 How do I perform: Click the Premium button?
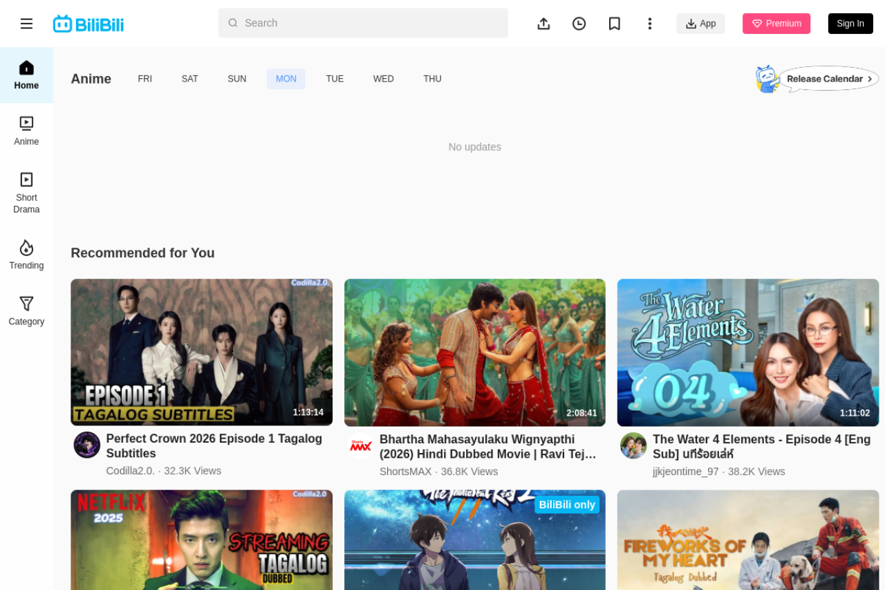click(x=776, y=24)
